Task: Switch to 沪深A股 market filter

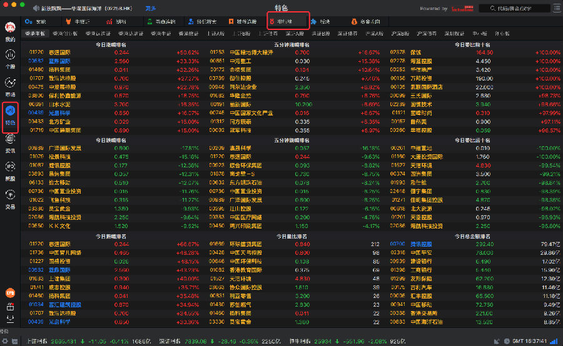Action: [x=374, y=34]
